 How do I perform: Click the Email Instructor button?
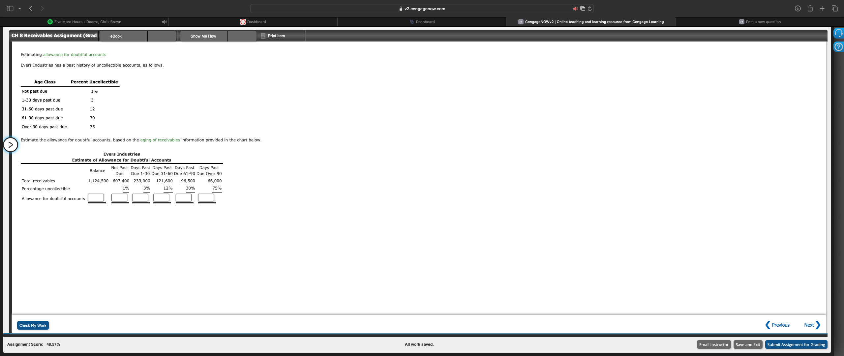click(713, 344)
